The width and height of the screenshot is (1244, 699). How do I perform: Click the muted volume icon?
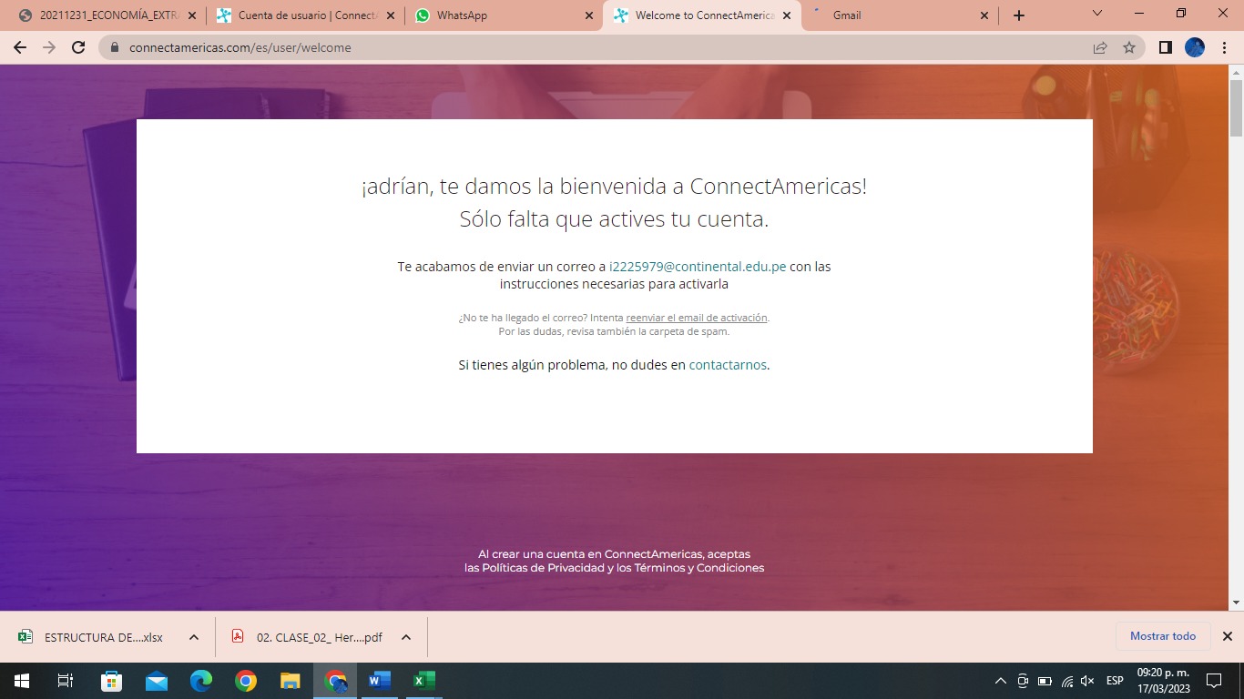pyautogui.click(x=1088, y=681)
